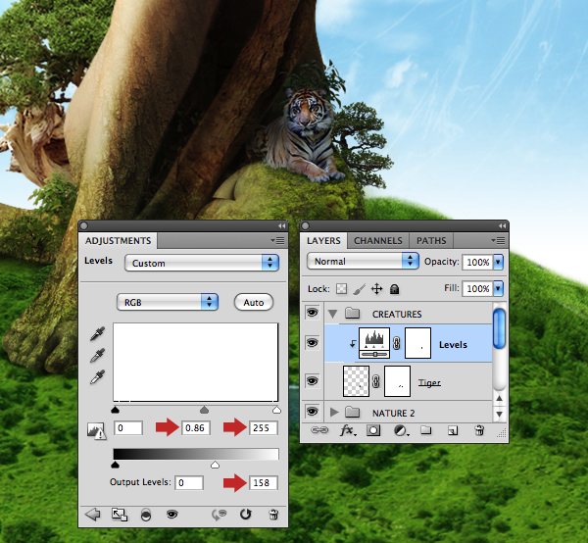Hide the NATURE 2 group
The width and height of the screenshot is (588, 543).
(312, 412)
